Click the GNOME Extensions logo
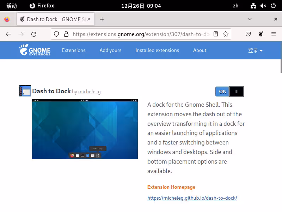 tap(35, 50)
